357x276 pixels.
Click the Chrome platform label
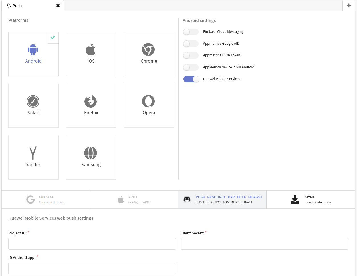[x=149, y=61]
